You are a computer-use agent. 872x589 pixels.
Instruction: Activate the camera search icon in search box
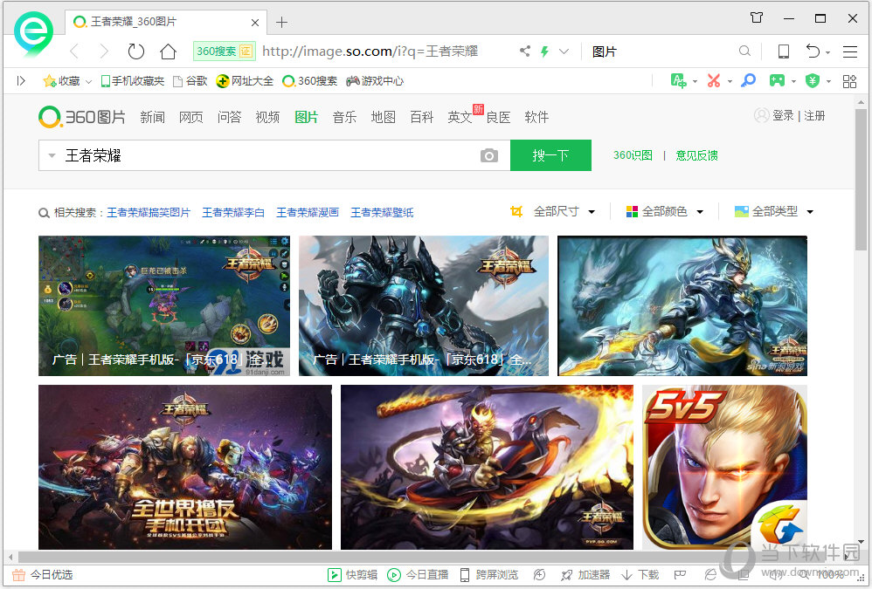click(x=489, y=154)
